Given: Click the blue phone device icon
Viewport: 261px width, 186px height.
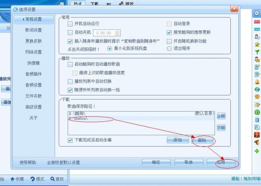Looking at the screenshot, I should pyautogui.click(x=257, y=119).
